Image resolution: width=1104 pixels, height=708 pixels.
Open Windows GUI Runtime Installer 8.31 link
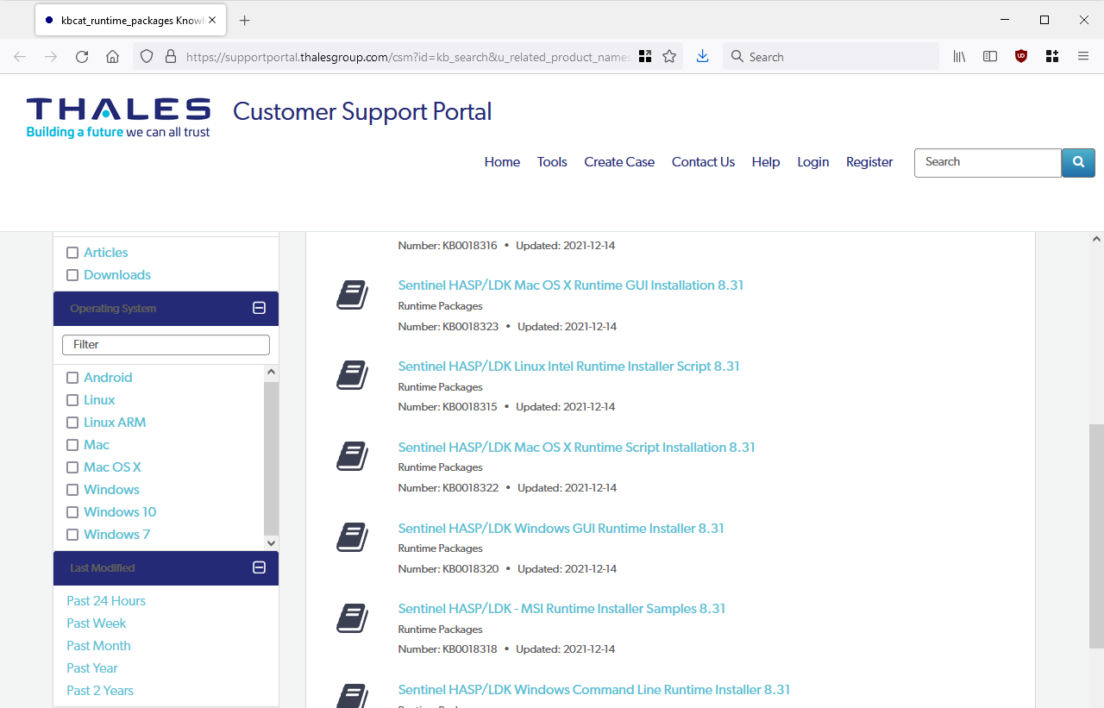tap(561, 529)
